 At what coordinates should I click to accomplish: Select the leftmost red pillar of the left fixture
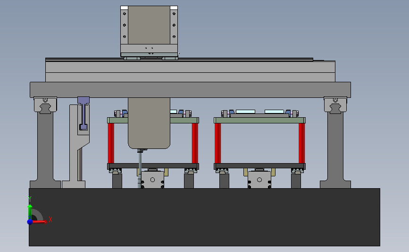pos(111,143)
